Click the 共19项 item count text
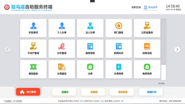This screenshot has width=185, height=104. click(161, 83)
